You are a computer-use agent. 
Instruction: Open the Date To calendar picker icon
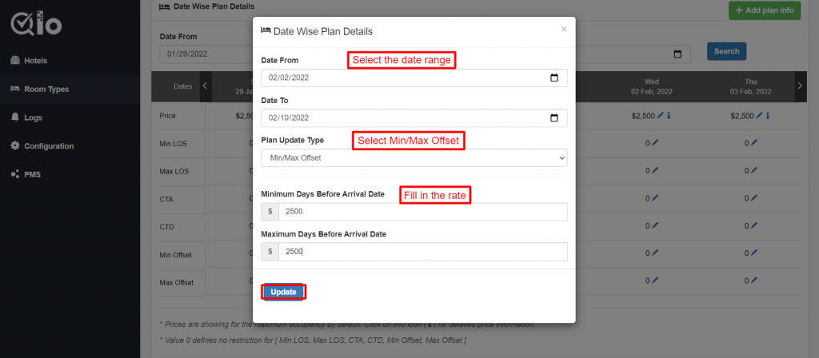pos(554,117)
